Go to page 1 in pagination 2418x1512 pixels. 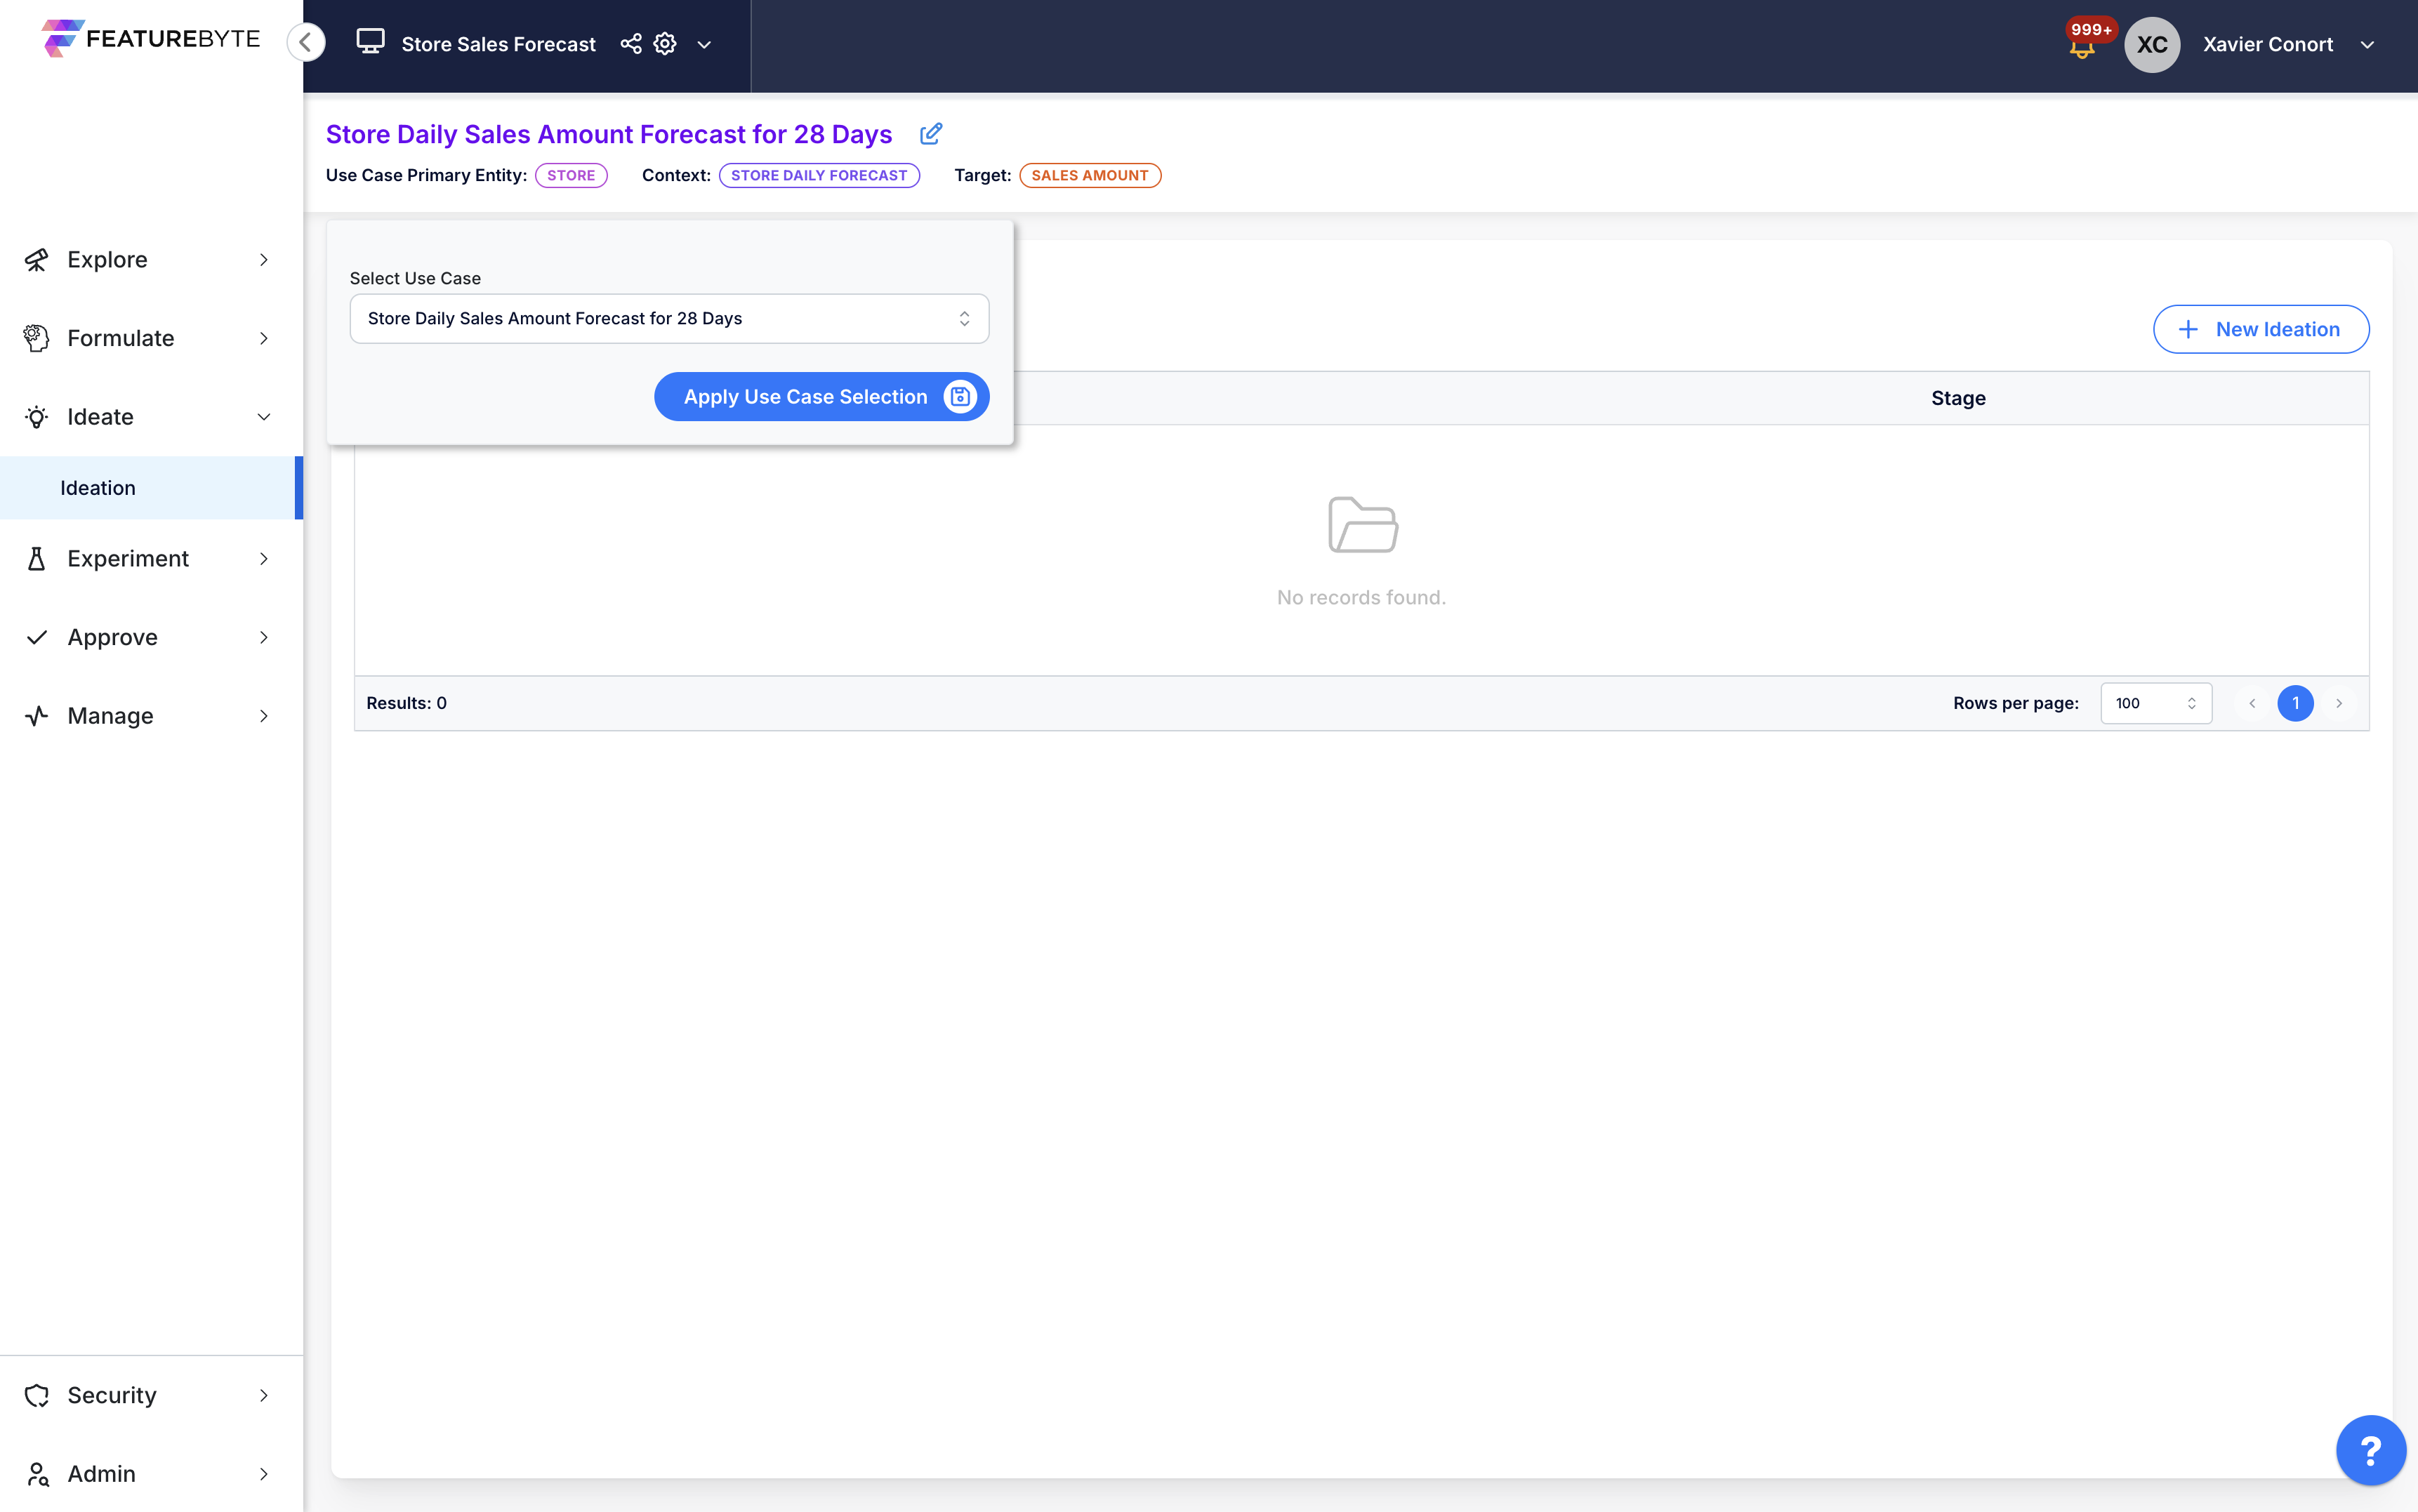click(x=2295, y=703)
